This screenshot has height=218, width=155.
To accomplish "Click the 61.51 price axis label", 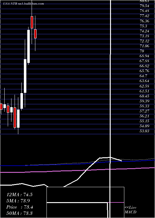I will 144,91.
